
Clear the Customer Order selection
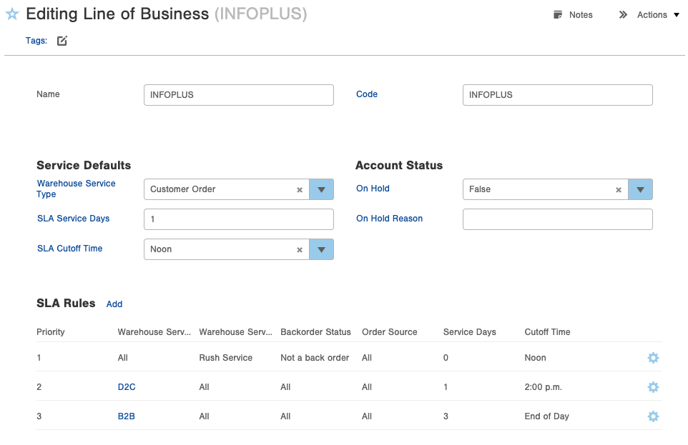tap(300, 190)
